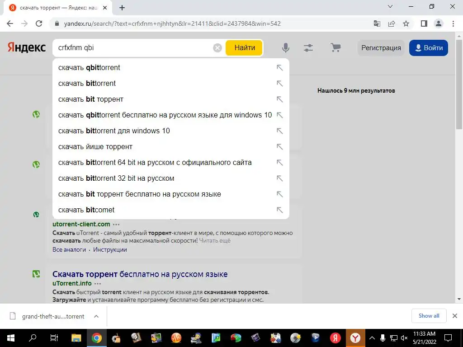
Task: Click the yellow Найти button
Action: [x=244, y=48]
